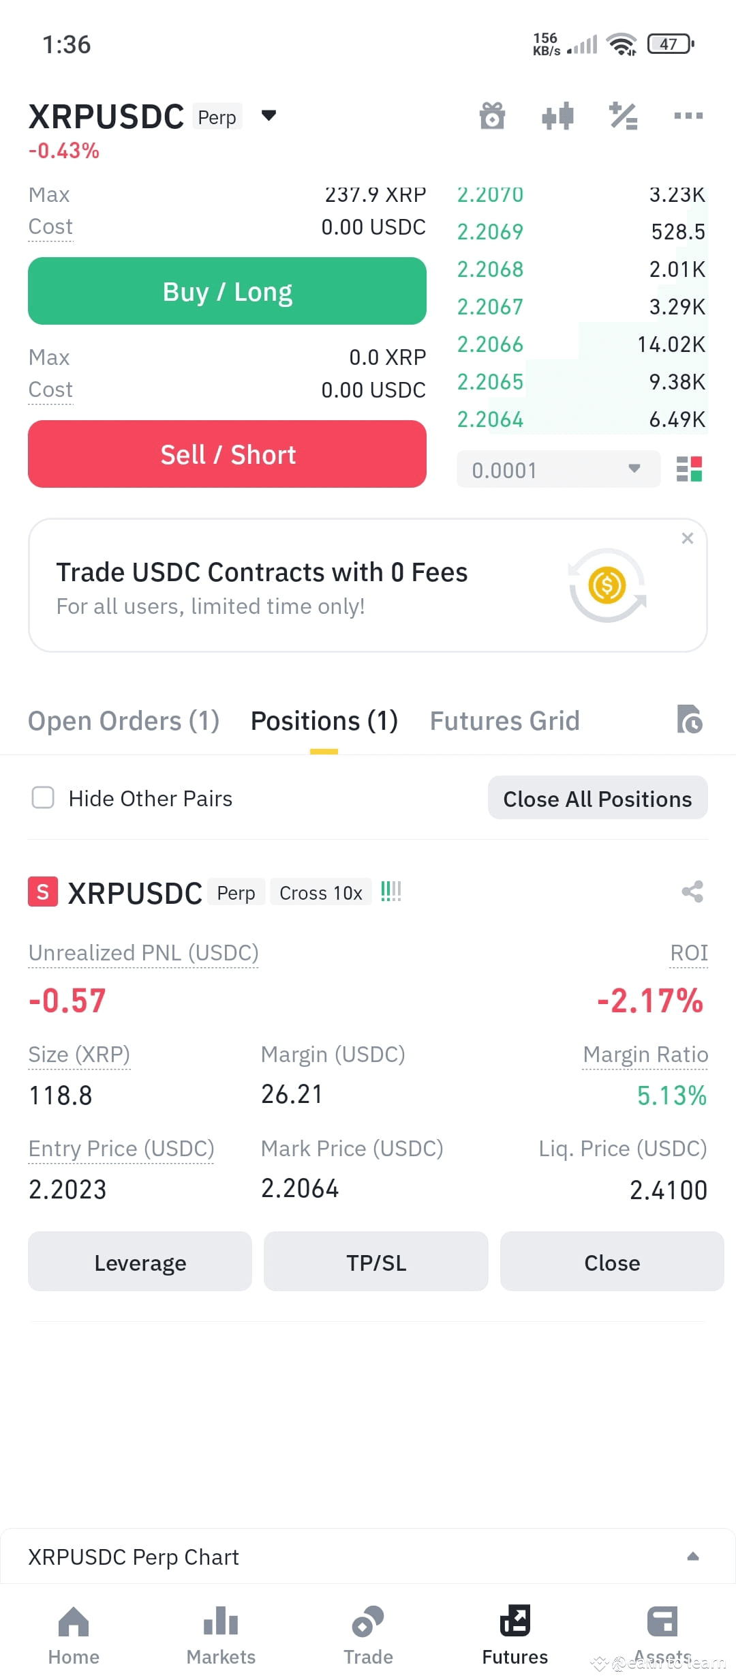Screen dimensions: 736x1678
Task: Open the gift rewards icon
Action: [x=492, y=115]
